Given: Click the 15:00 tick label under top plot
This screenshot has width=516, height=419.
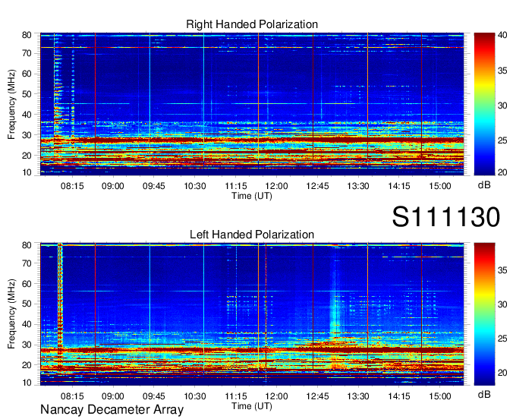Looking at the screenshot, I should (x=440, y=186).
